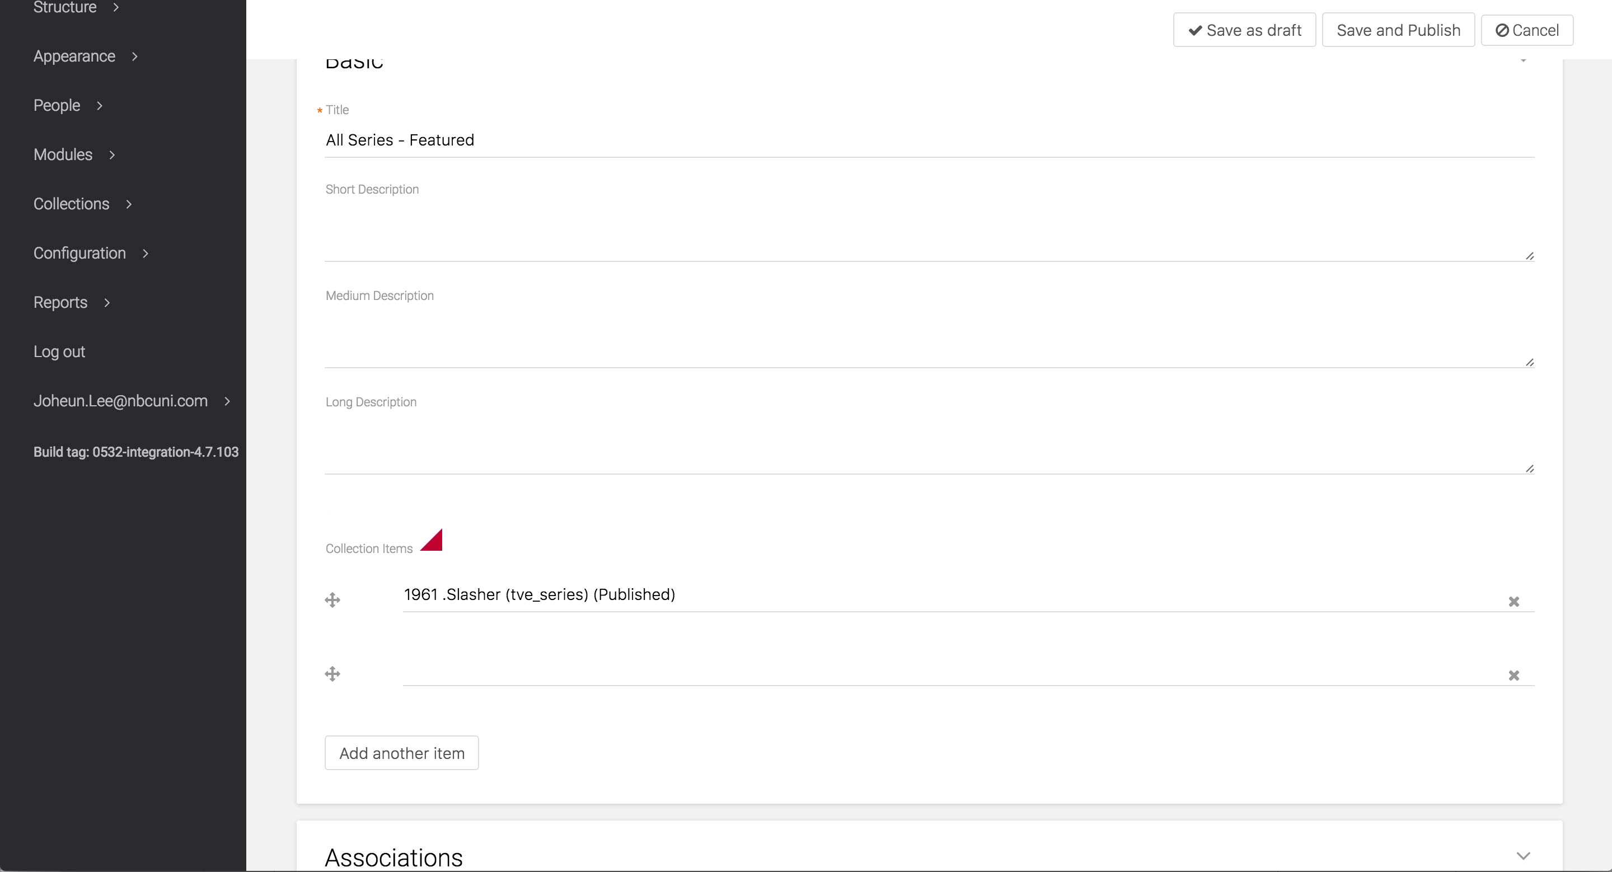This screenshot has height=872, width=1612.
Task: Open the Configuration menu
Action: pyautogui.click(x=79, y=254)
